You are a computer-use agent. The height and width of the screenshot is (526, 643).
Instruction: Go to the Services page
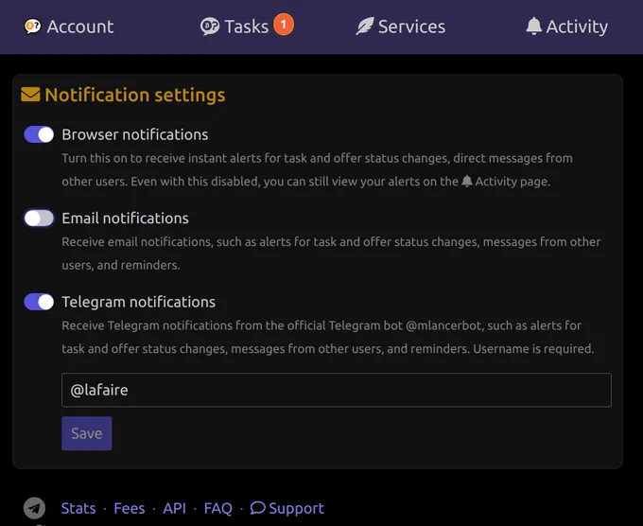pyautogui.click(x=400, y=26)
